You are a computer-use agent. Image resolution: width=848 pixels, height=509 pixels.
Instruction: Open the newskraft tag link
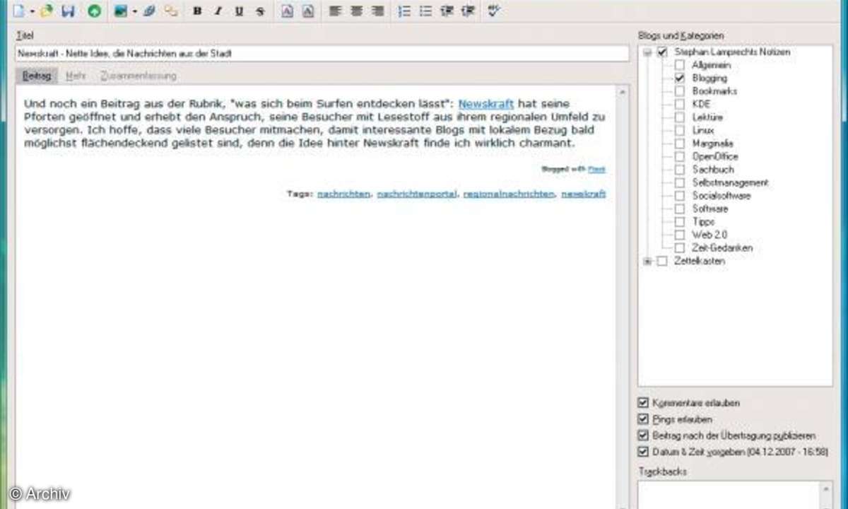584,194
